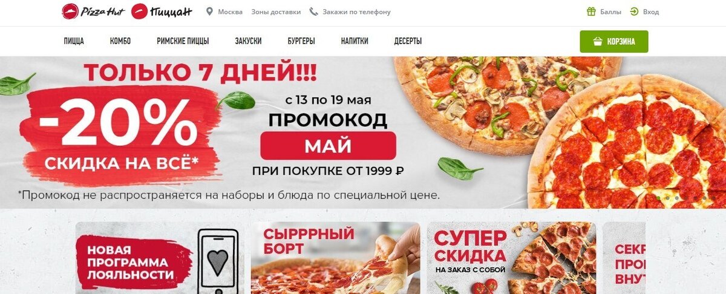Image resolution: width=726 pixels, height=294 pixels.
Task: Open the Закуски menu category
Action: pos(249,42)
